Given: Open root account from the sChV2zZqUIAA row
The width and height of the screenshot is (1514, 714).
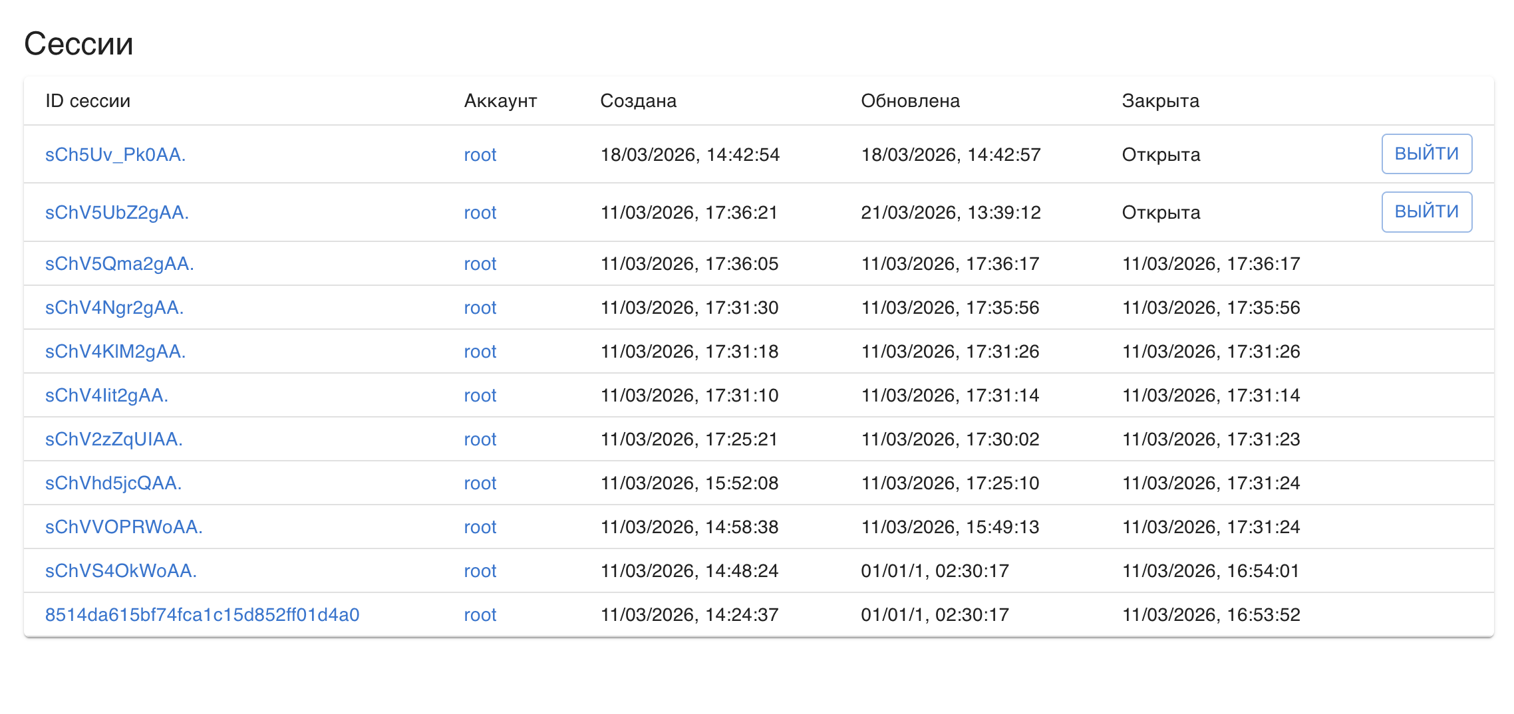Looking at the screenshot, I should click(480, 439).
